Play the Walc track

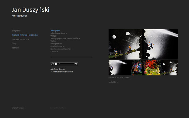click(x=53, y=41)
